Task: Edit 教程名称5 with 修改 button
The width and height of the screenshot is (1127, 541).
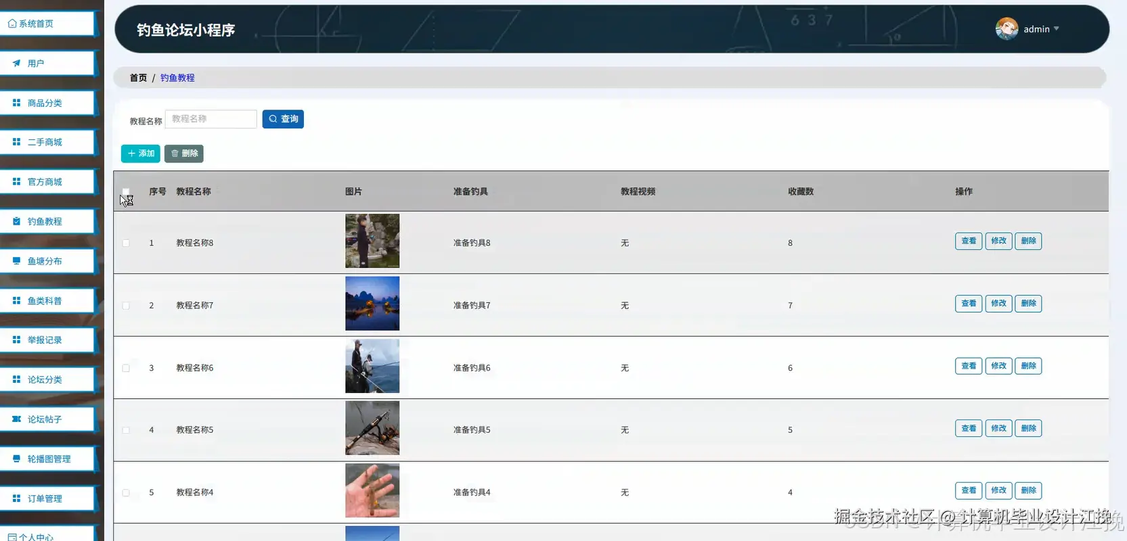Action: click(998, 428)
